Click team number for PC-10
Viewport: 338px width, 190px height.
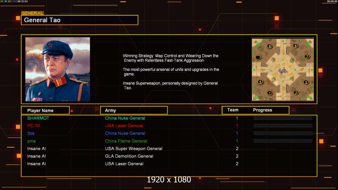[237, 126]
